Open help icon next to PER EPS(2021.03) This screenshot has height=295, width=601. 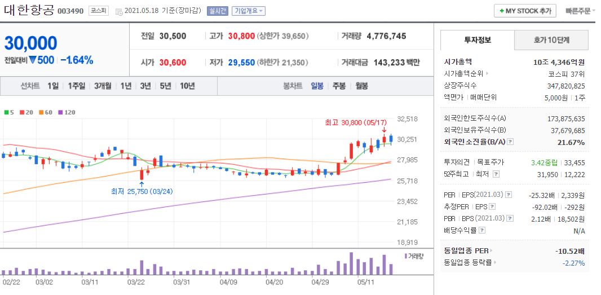pos(508,195)
